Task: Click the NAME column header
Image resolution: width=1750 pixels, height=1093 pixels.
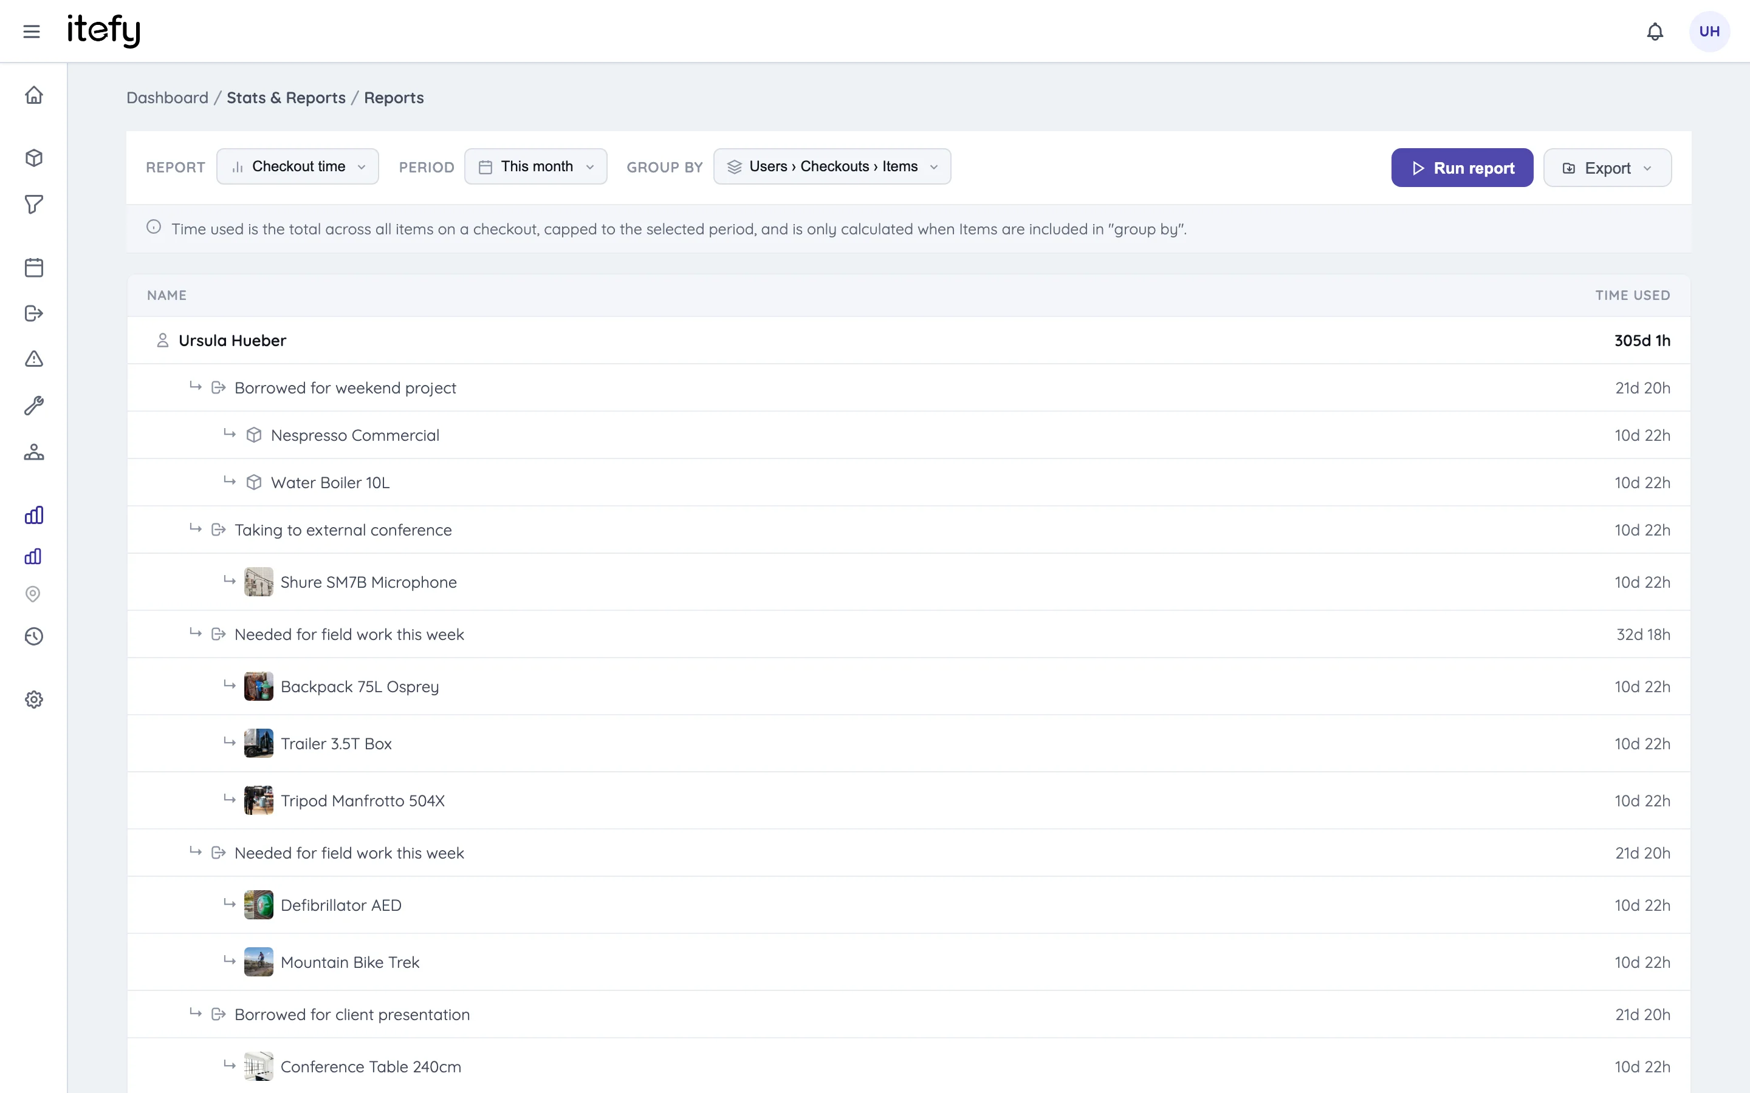Action: point(166,295)
